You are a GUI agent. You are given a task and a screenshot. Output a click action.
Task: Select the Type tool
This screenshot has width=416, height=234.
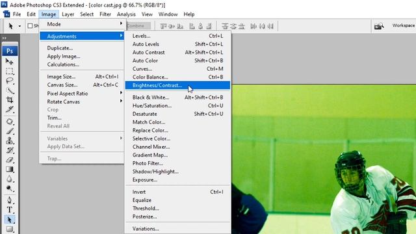point(9,210)
